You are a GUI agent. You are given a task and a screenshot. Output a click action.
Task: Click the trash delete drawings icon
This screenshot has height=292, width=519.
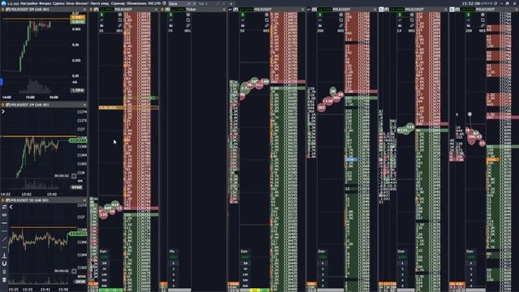tap(4, 272)
